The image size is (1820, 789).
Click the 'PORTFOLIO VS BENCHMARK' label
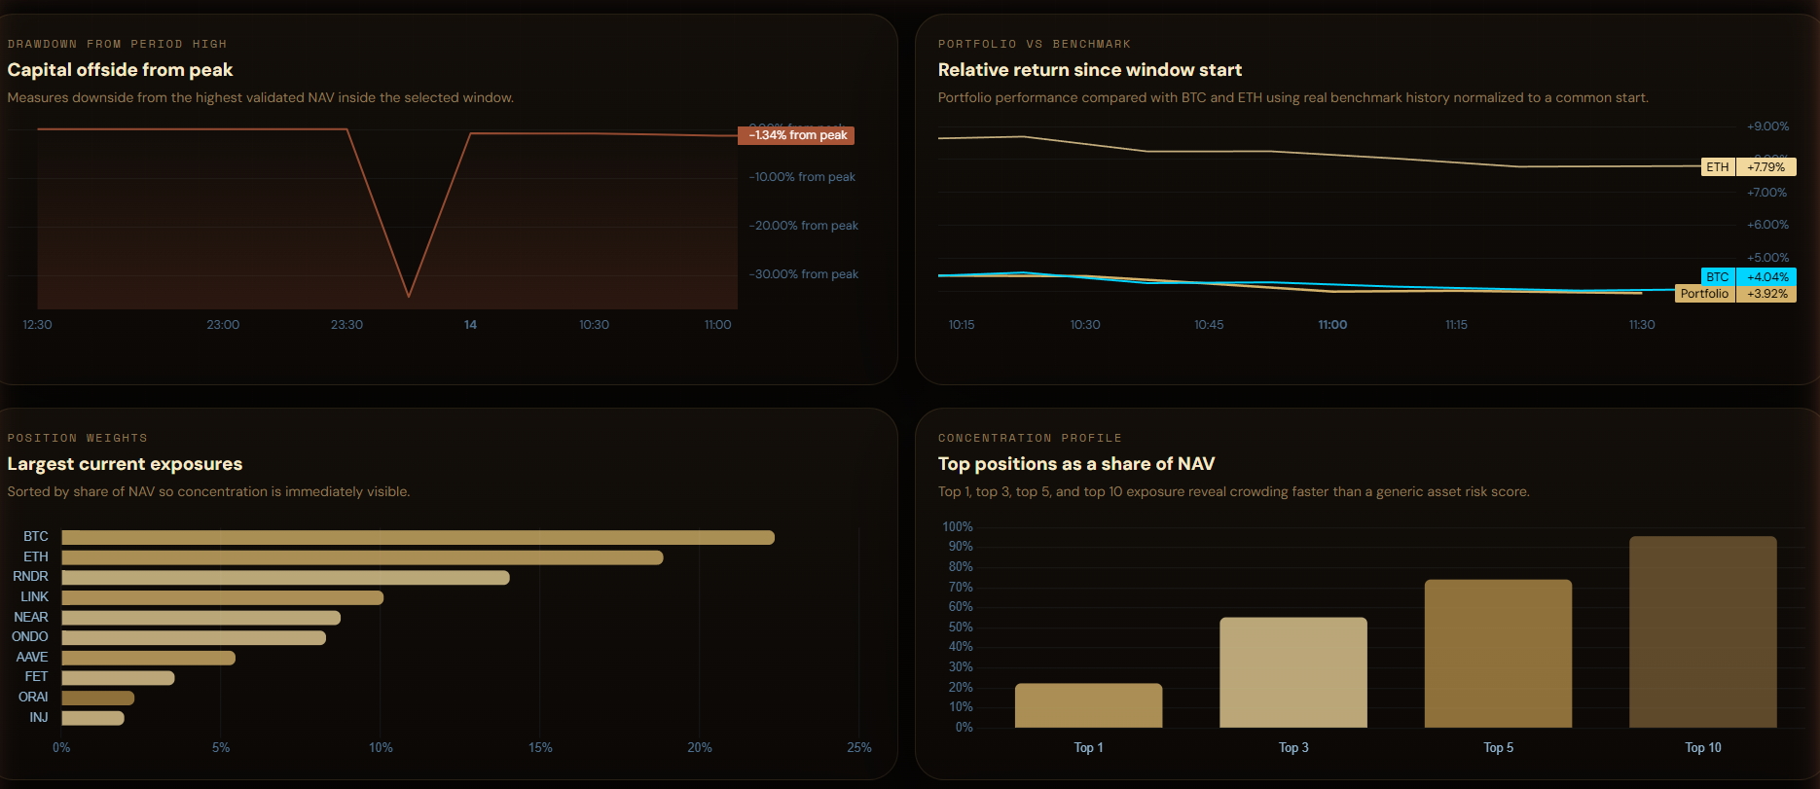pyautogui.click(x=1035, y=44)
